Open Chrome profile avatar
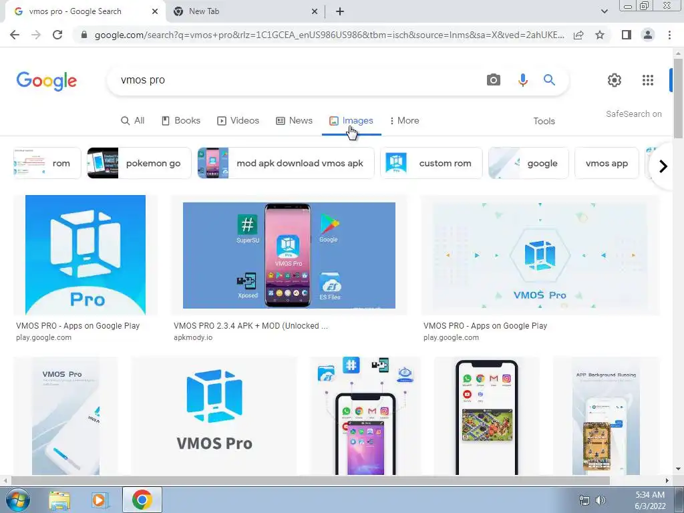The width and height of the screenshot is (684, 513). point(648,35)
